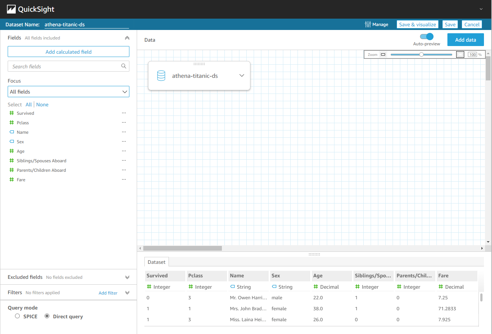The width and height of the screenshot is (492, 334).
Task: Click the Age value 38.0
Action: [318, 308]
